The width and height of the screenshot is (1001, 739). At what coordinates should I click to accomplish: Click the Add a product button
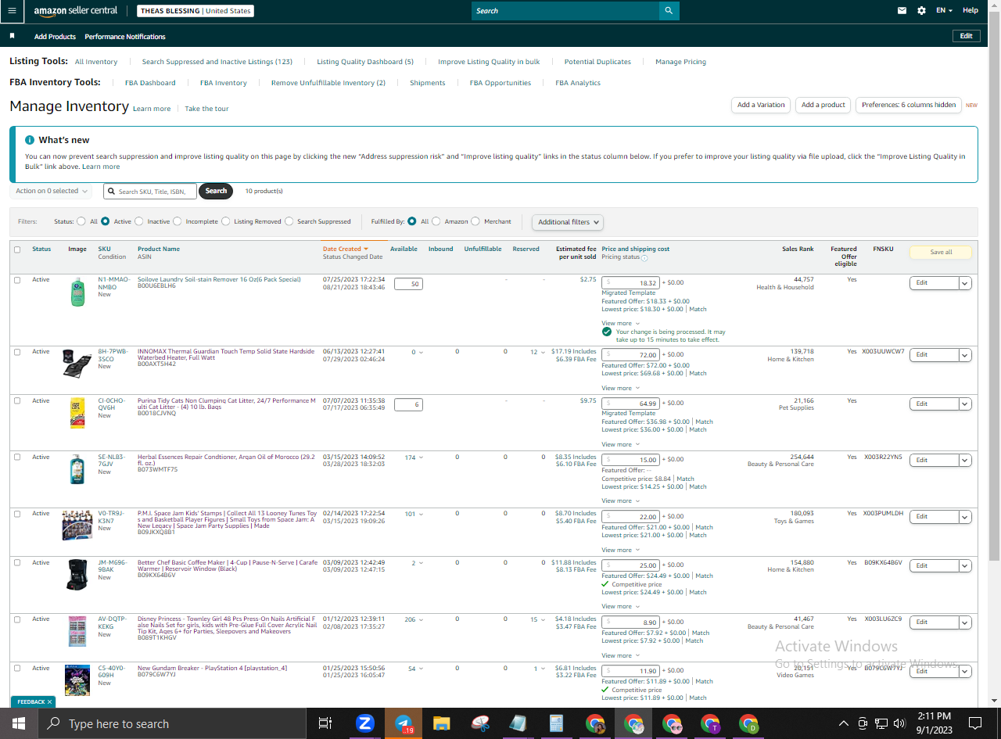(x=823, y=105)
